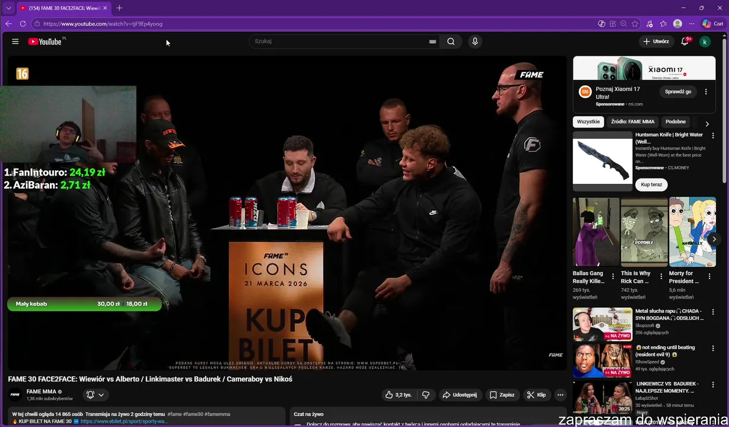Viewport: 729px width, 427px height.
Task: Open the ebilet.pl ticket link
Action: pos(124,421)
